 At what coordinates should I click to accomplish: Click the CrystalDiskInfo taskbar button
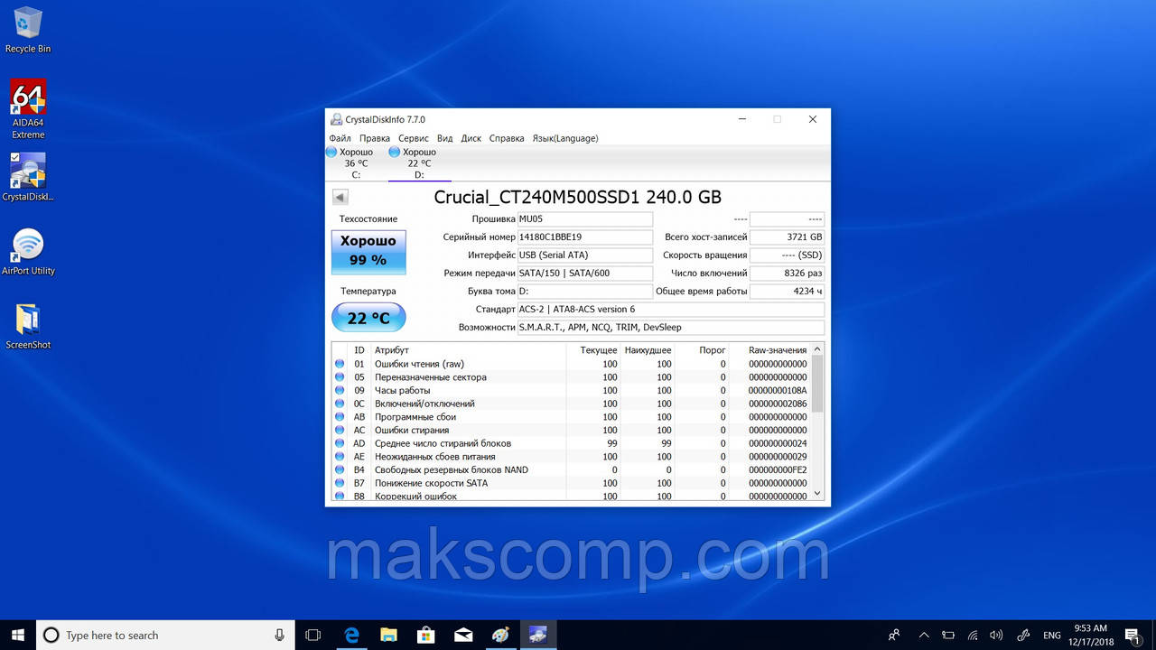(x=538, y=635)
